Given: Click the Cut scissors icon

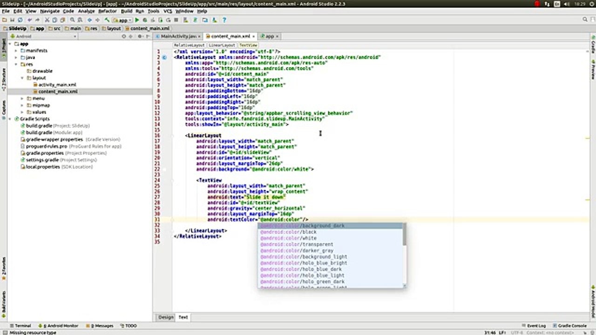Looking at the screenshot, I should (x=47, y=20).
